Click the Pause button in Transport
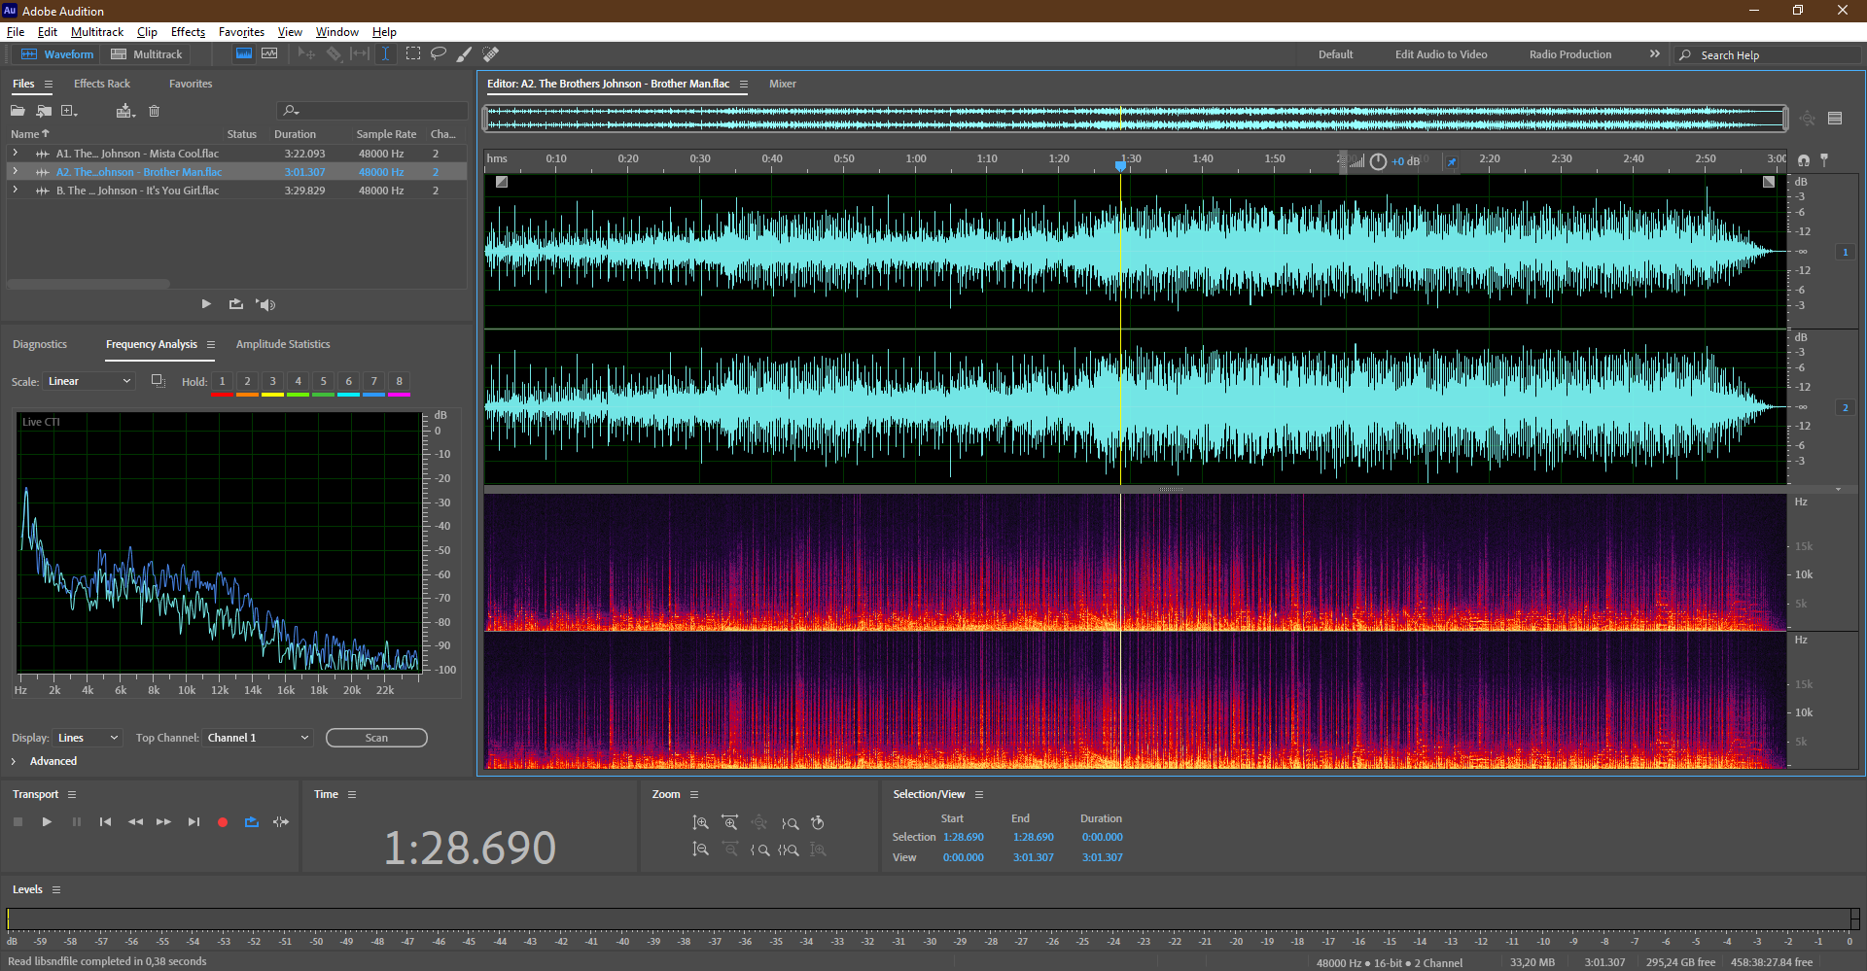Viewport: 1867px width, 971px height. tap(77, 822)
